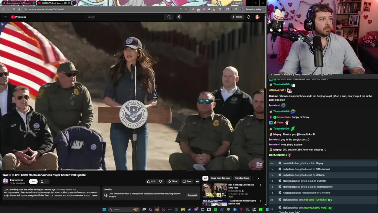Open more actions ellipsis beside Save
The height and width of the screenshot is (213, 378).
coord(197,181)
